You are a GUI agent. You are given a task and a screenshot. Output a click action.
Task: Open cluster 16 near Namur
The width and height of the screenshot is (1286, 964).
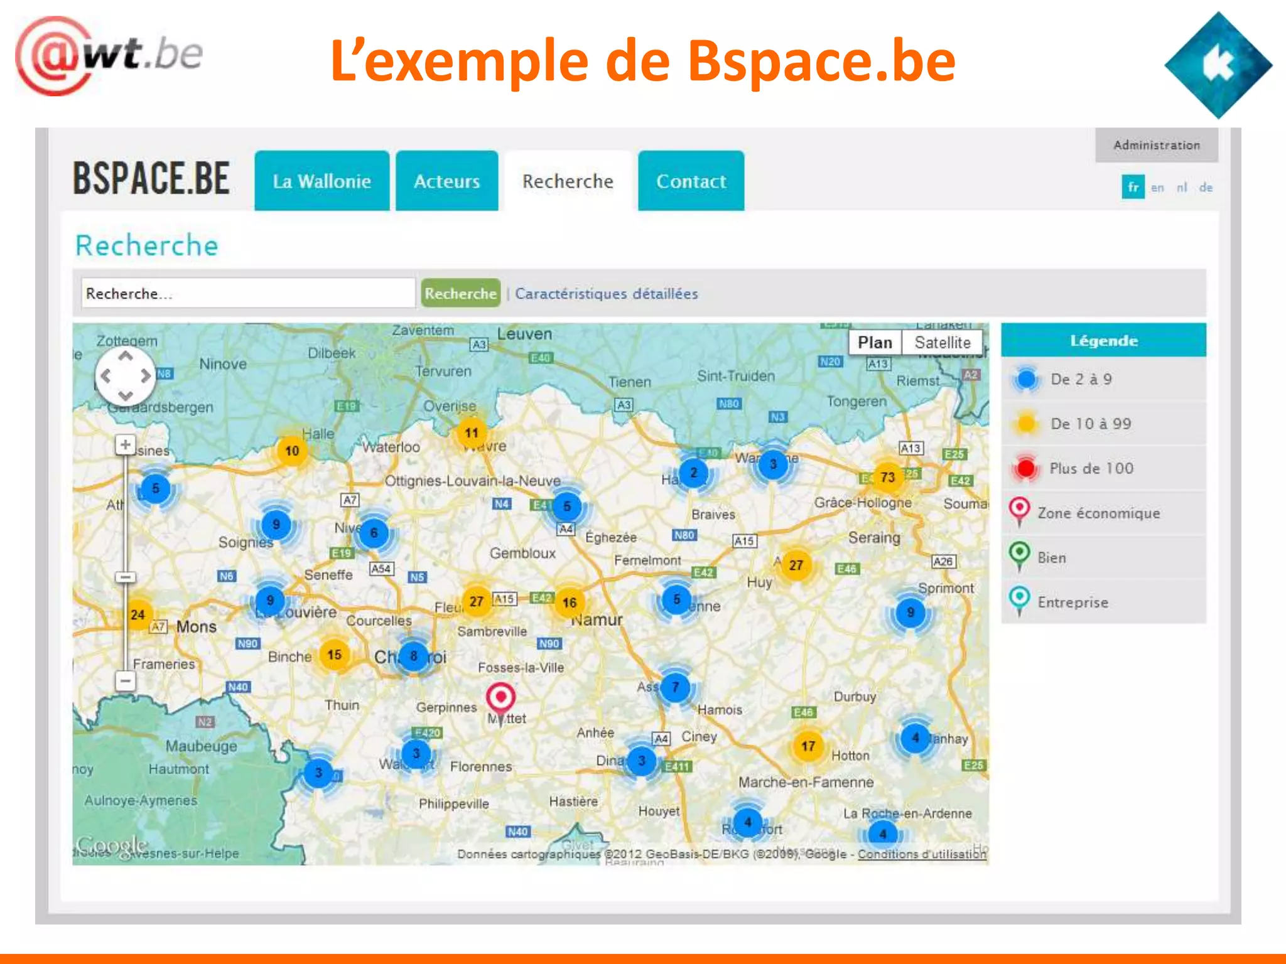click(569, 602)
